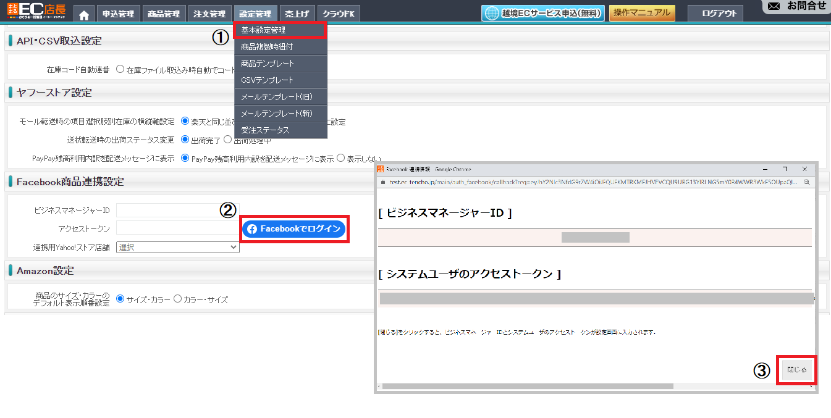Click the zoom magnifier icon in popup address bar
Screen dimensions: 831x418
coord(806,182)
